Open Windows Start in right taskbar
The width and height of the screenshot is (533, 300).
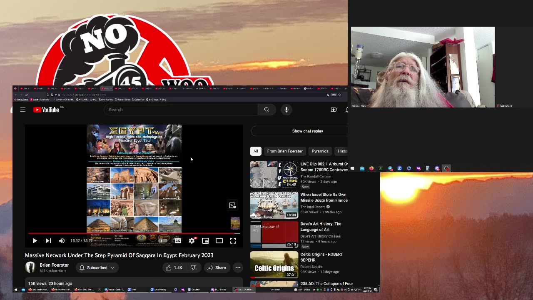352,168
